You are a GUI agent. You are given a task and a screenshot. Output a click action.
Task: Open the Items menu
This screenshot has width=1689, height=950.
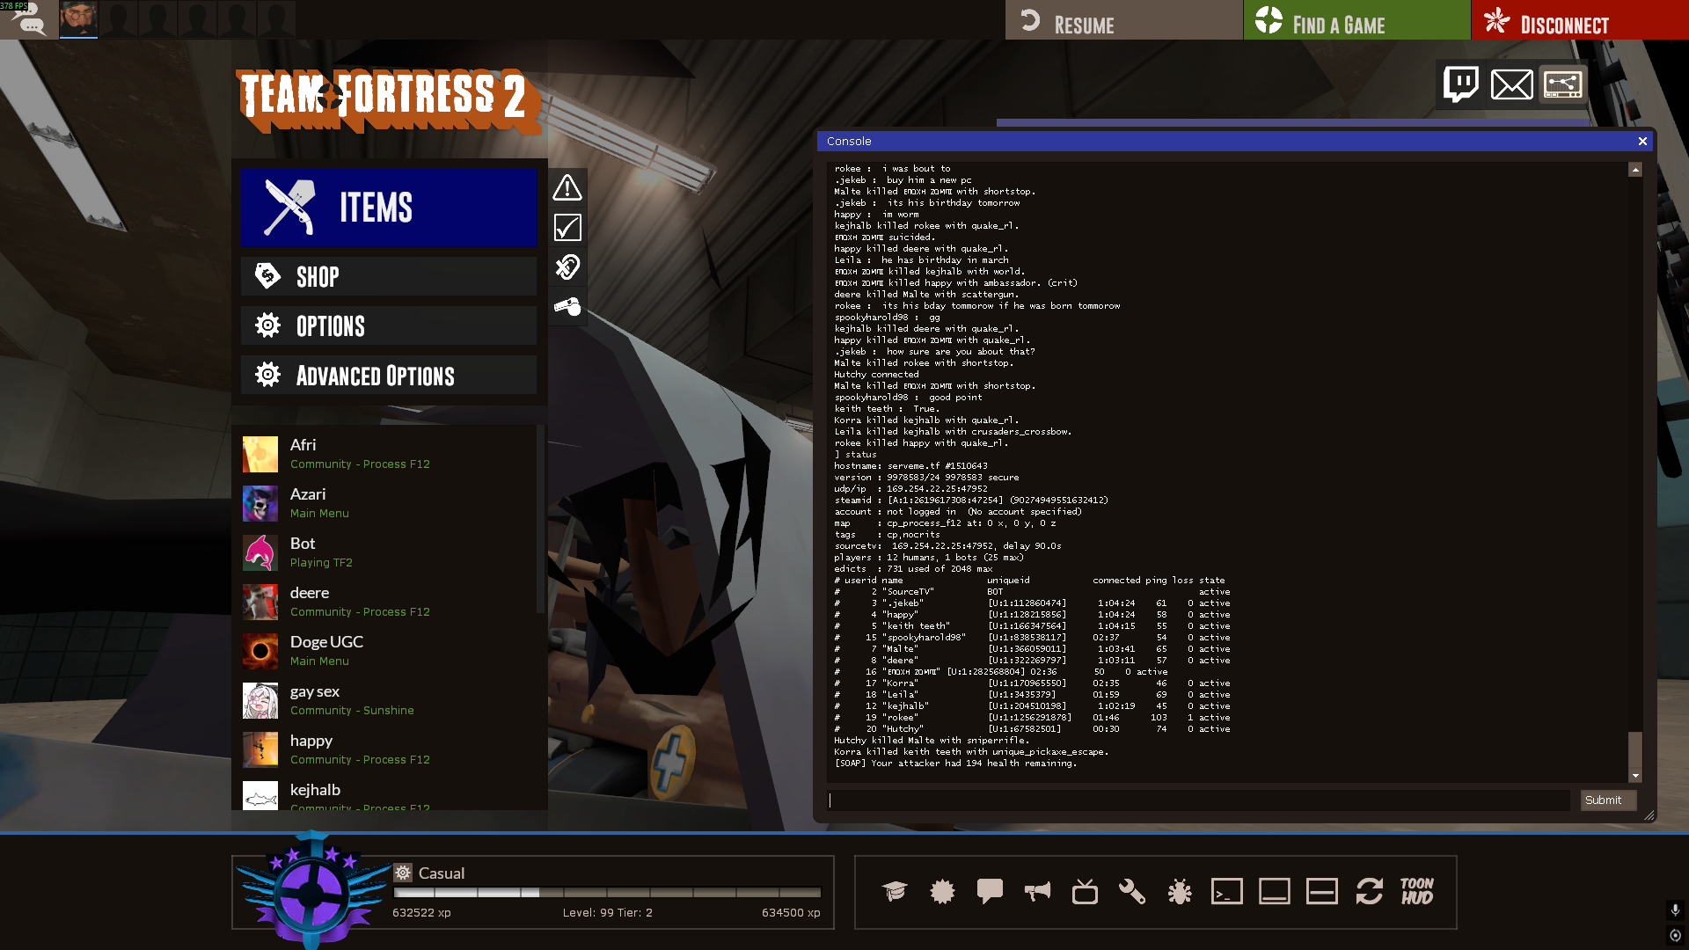point(389,208)
